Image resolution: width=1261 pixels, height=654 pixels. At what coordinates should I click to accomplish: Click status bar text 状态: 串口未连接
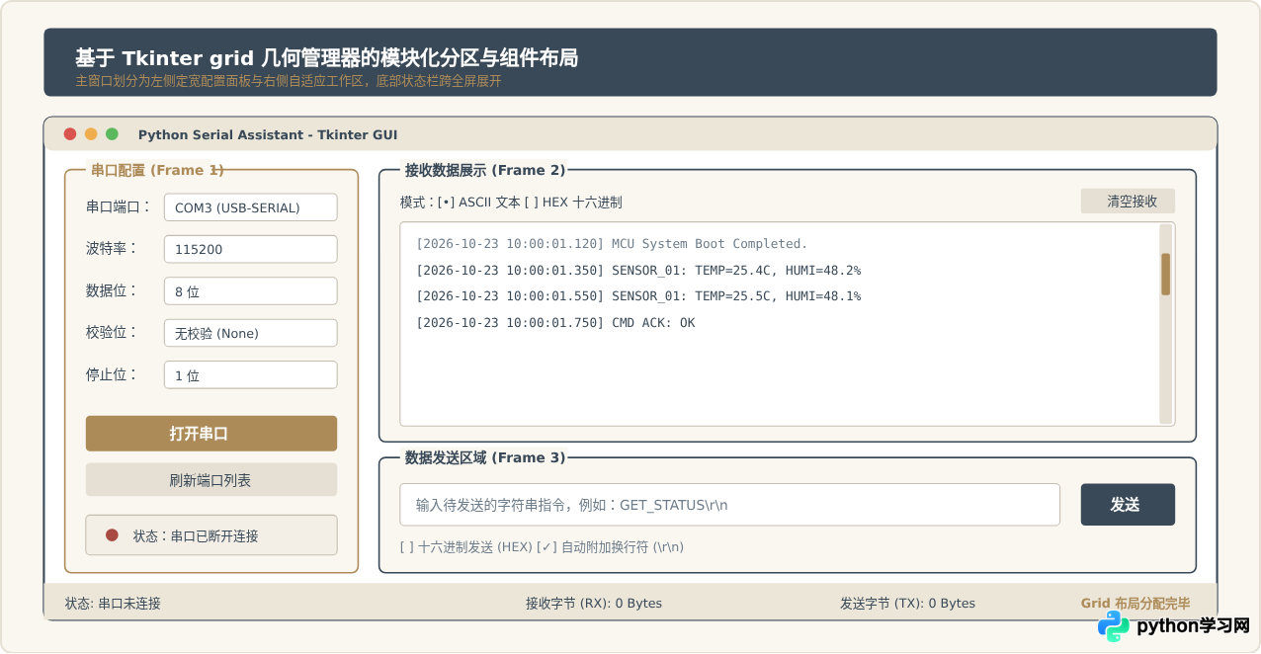point(113,603)
